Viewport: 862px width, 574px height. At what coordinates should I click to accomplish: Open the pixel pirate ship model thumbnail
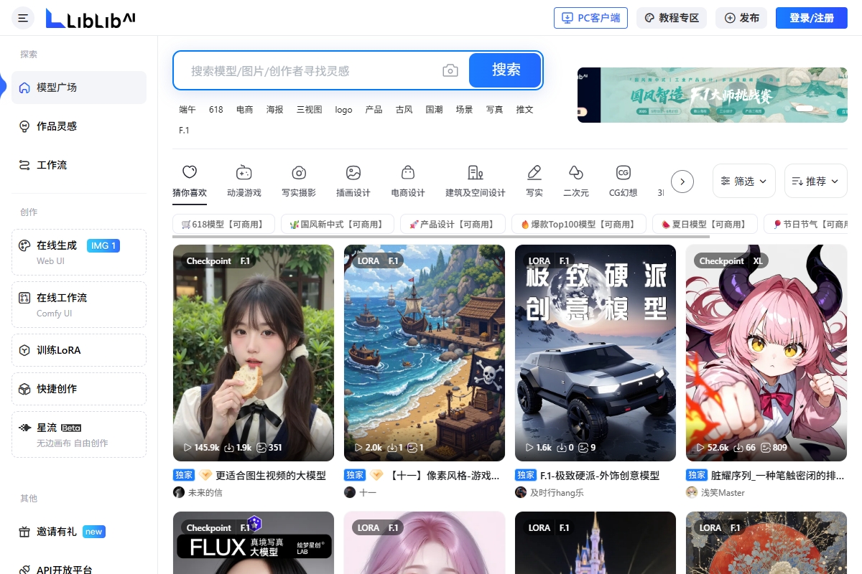point(425,352)
